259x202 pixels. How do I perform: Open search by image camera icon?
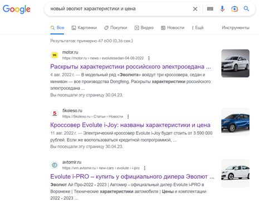pyautogui.click(x=234, y=9)
